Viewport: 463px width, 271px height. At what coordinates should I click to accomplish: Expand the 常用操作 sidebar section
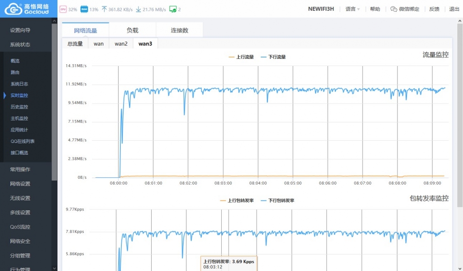[20, 170]
